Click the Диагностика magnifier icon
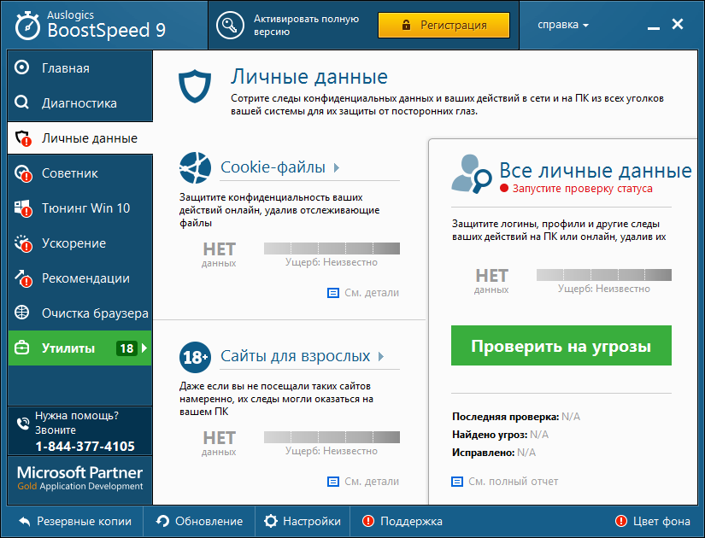Viewport: 705px width, 538px height. coord(21,102)
